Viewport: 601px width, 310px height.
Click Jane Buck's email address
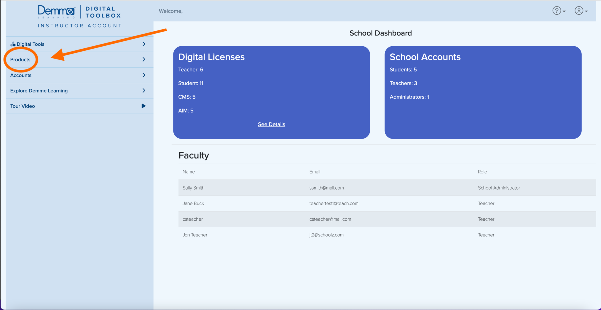pos(334,203)
